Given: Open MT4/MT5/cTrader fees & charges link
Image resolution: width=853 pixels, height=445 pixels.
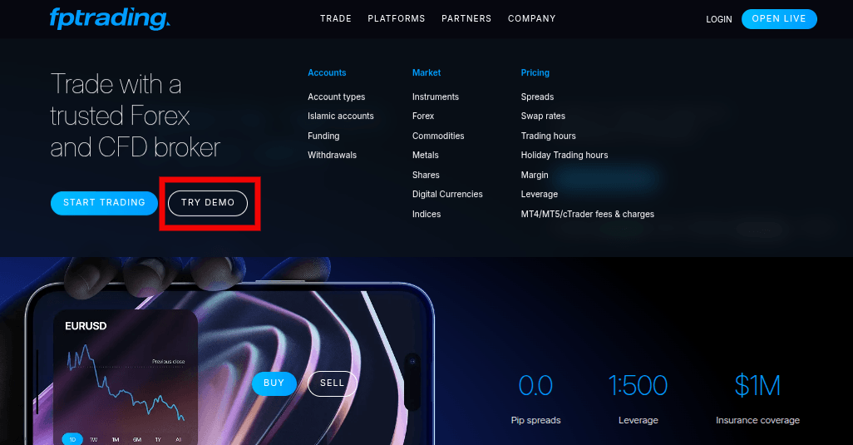Looking at the screenshot, I should [x=588, y=215].
